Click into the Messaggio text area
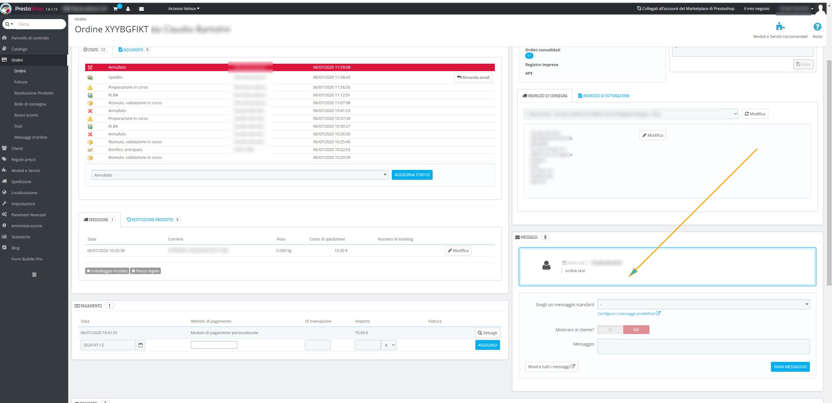This screenshot has width=832, height=403. coord(703,346)
